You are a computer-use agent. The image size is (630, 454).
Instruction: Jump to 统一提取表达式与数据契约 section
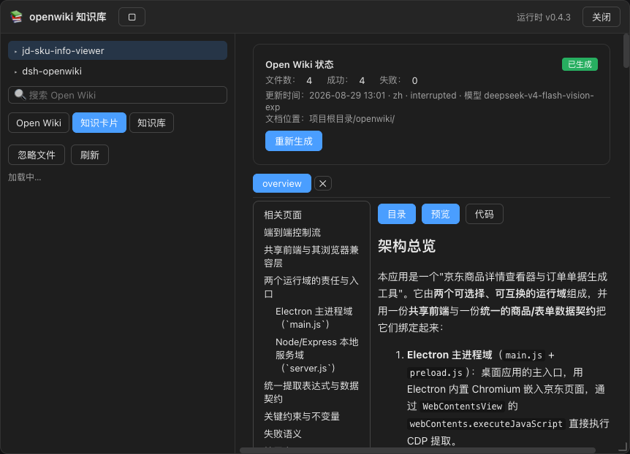point(311,392)
